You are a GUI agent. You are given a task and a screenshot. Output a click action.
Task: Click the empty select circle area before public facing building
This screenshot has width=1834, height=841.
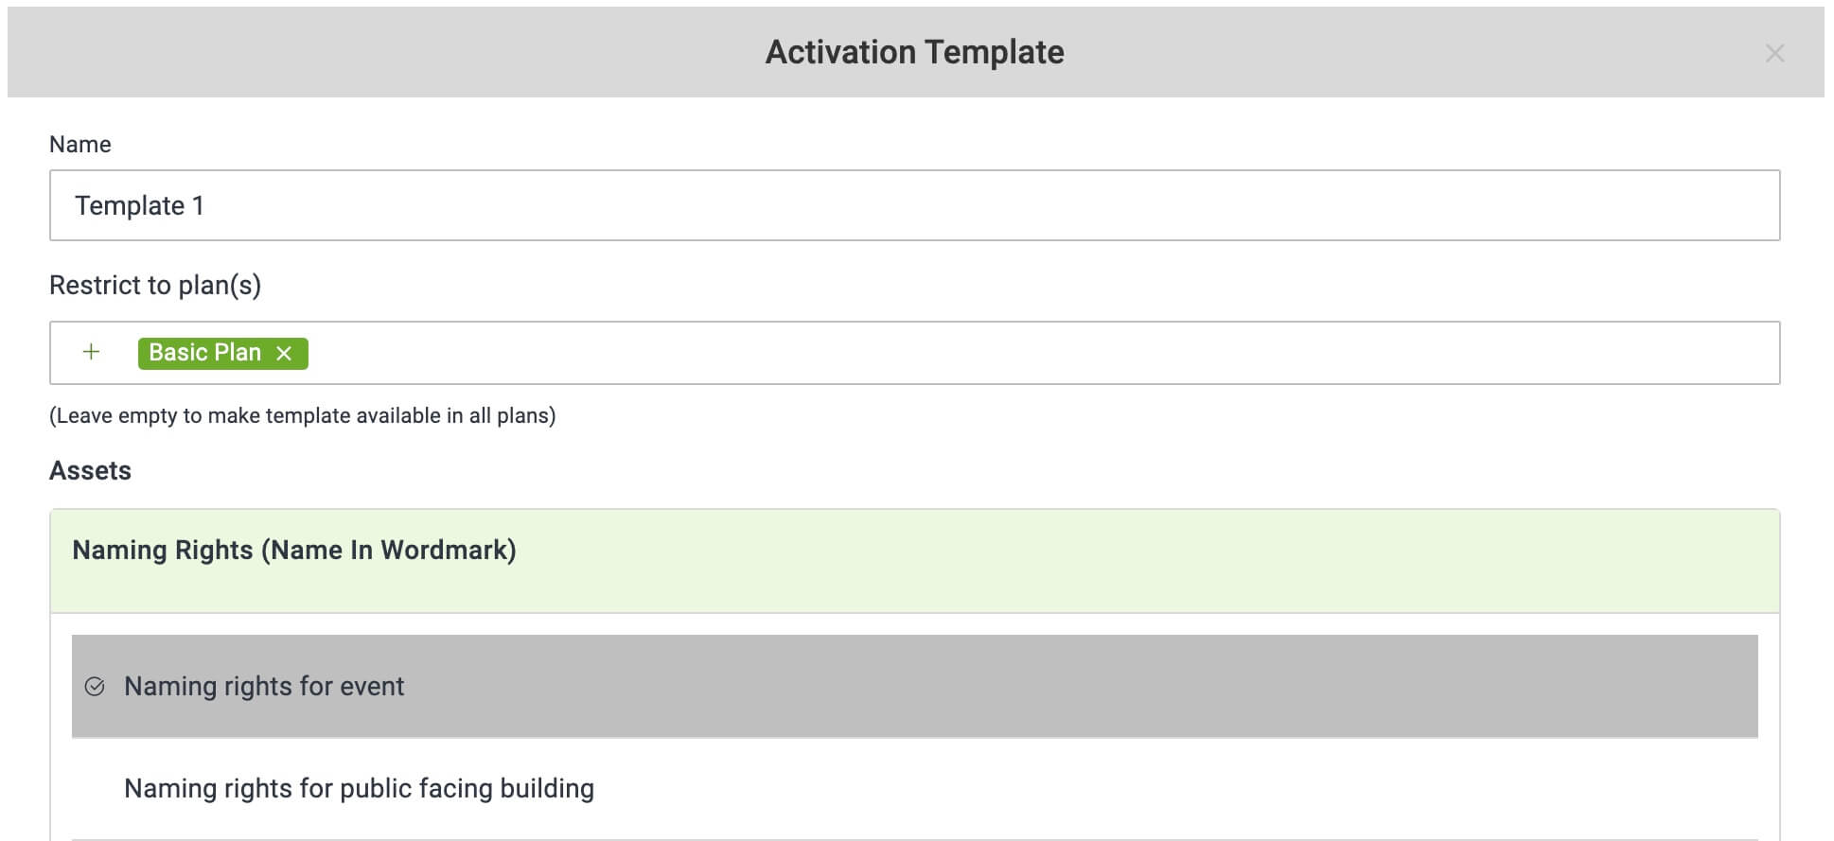pos(95,789)
